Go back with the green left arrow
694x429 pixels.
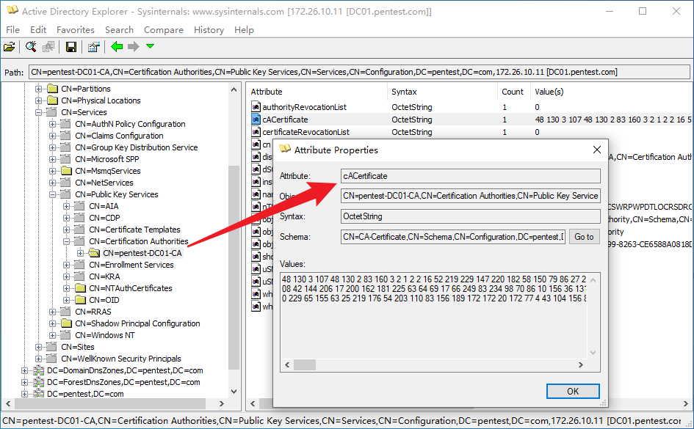(117, 46)
